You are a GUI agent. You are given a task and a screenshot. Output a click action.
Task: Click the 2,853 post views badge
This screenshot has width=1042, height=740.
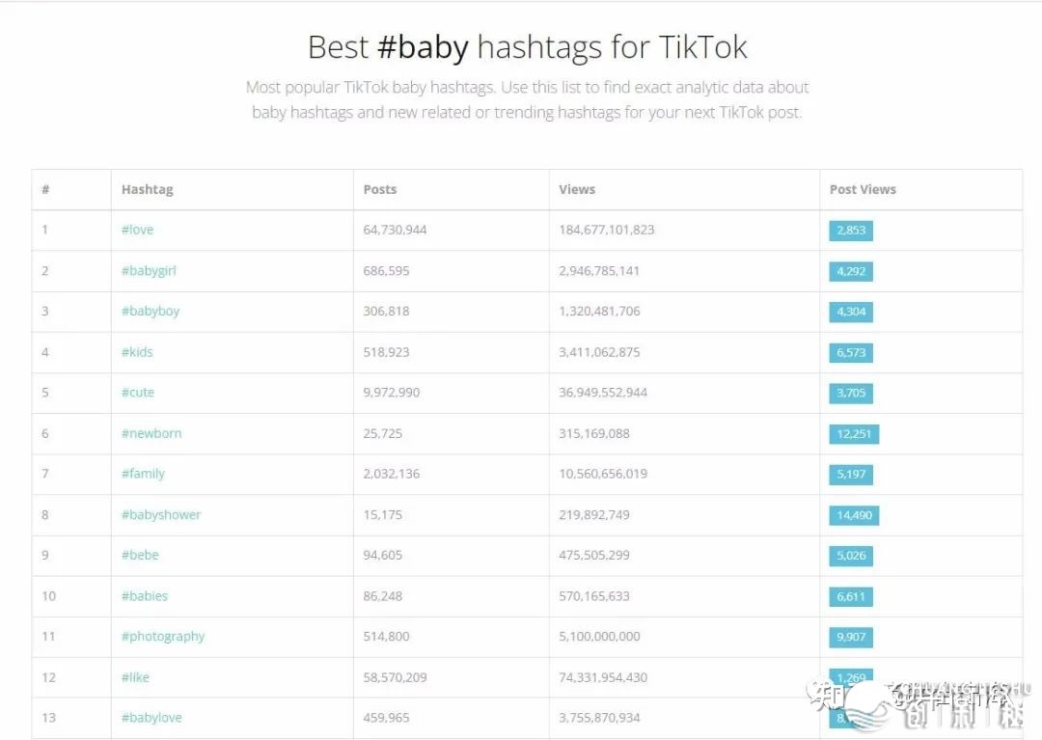point(851,231)
